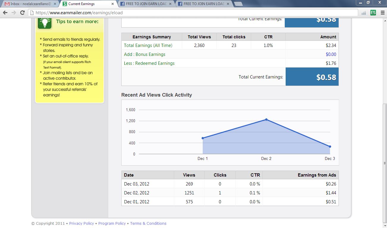The image size is (387, 228).
Task: Open the Privacy Policy link
Action: [81, 223]
